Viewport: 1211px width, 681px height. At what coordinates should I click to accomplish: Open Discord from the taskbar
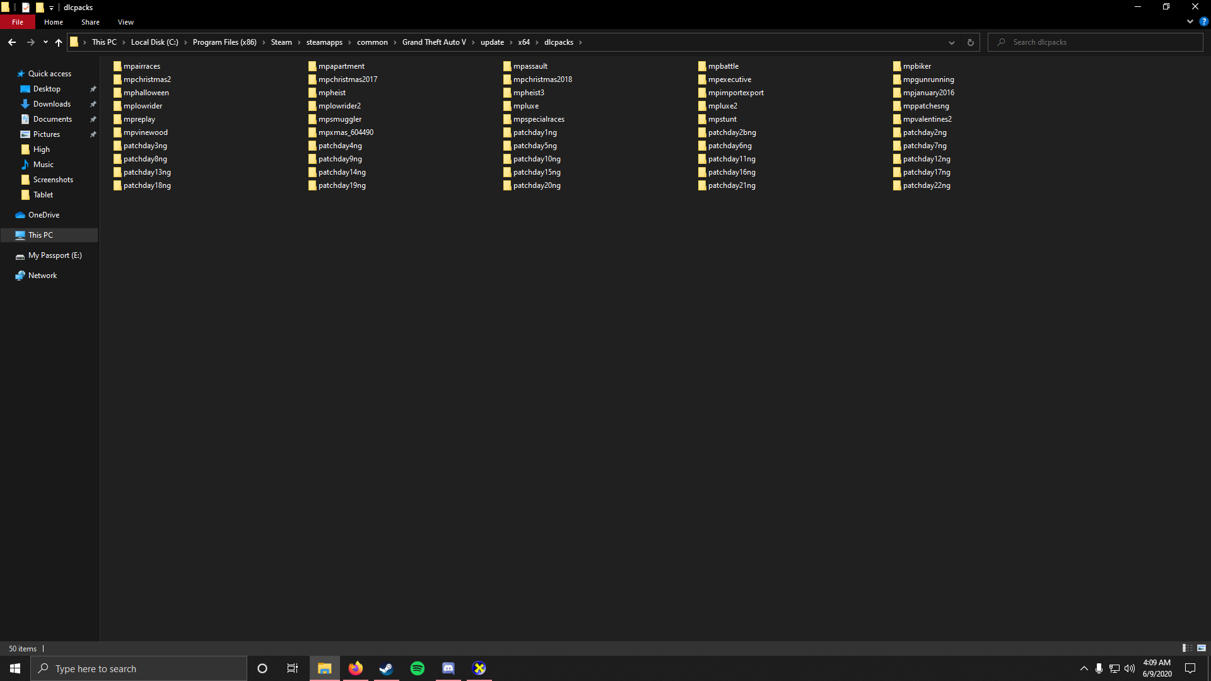[x=448, y=668]
